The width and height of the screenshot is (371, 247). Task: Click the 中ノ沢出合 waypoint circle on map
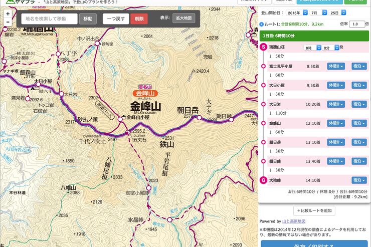[x=97, y=43]
